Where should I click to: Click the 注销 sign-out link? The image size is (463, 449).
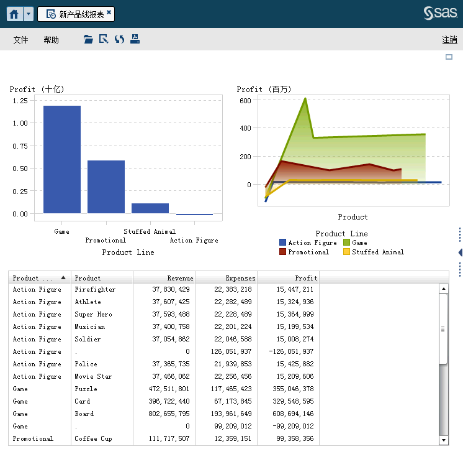[449, 40]
